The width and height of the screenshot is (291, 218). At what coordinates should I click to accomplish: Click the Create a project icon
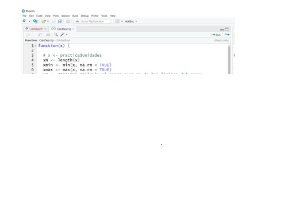tap(36, 21)
